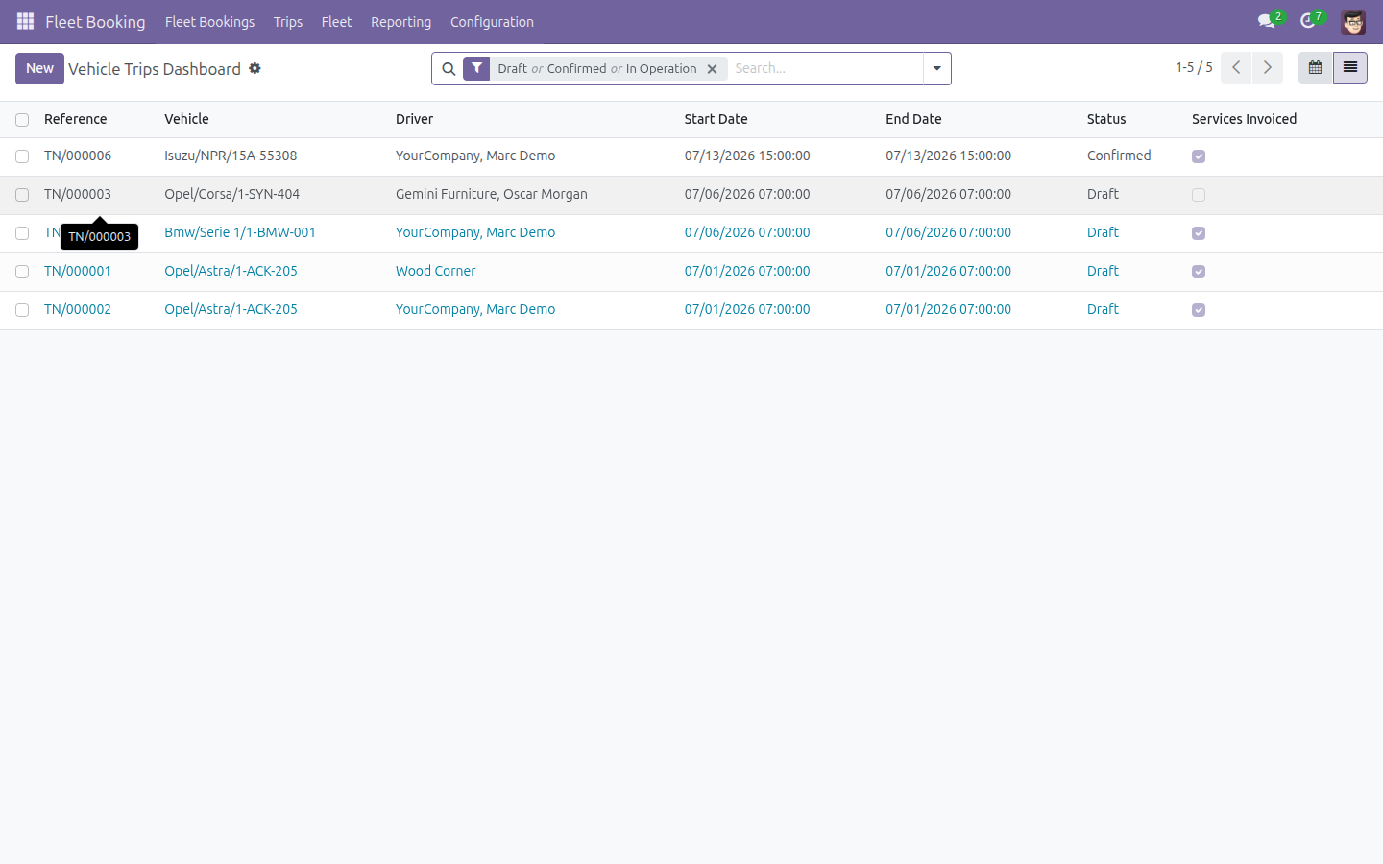The image size is (1383, 864).
Task: Focus the Search input field
Action: (x=825, y=68)
